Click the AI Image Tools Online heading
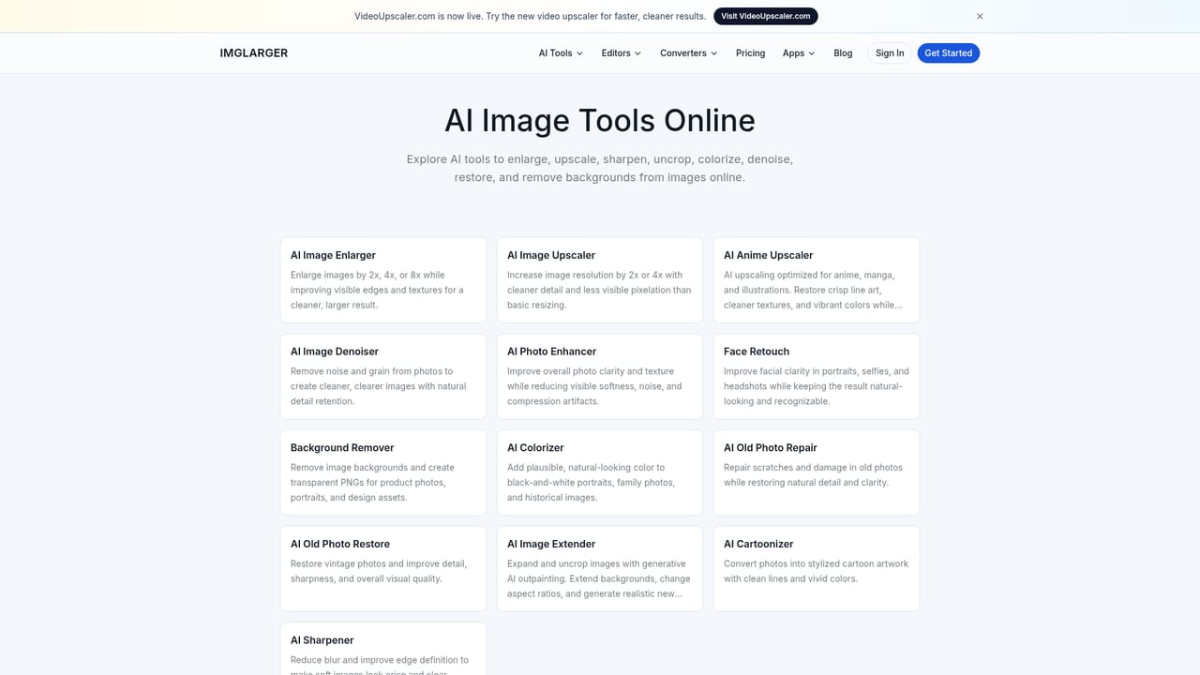 point(600,120)
